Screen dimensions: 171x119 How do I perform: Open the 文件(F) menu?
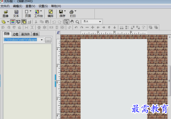[x=5, y=6]
